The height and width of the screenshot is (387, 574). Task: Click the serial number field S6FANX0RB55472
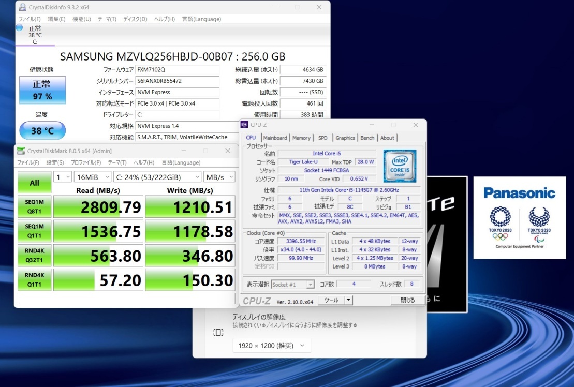click(x=178, y=81)
